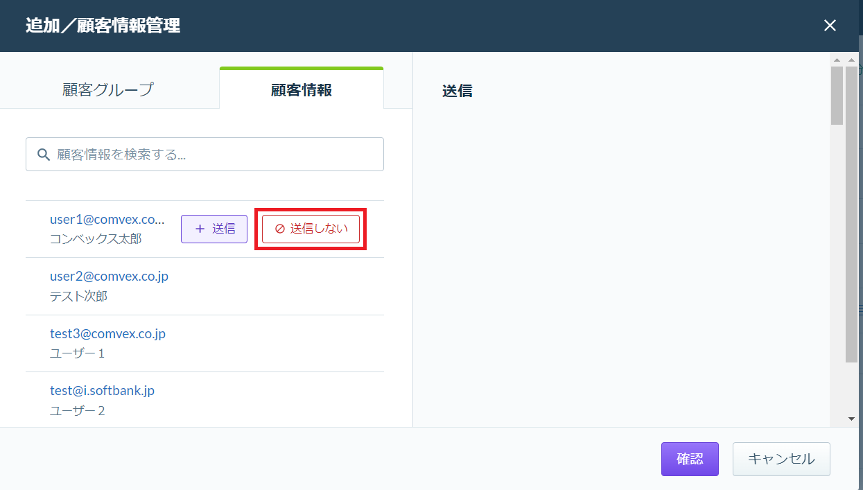Click the inner scrollbar thumb

[x=837, y=96]
